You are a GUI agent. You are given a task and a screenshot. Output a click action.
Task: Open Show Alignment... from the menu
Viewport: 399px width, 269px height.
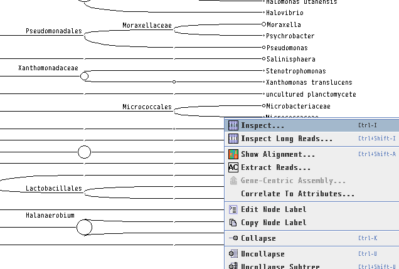pos(311,154)
